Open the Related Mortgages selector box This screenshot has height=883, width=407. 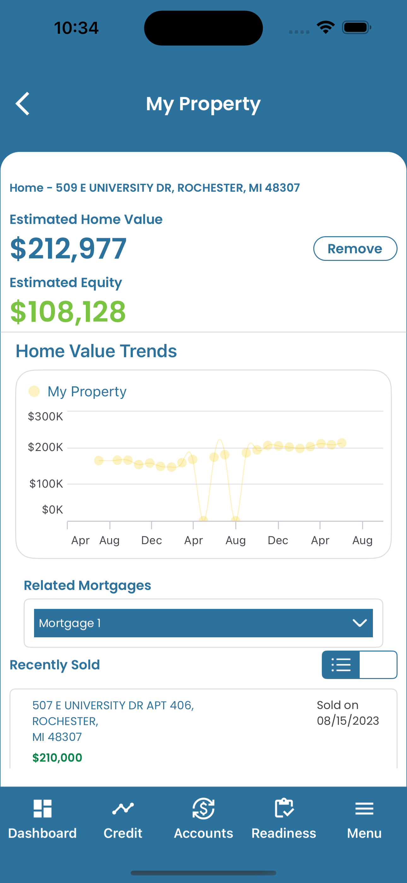(x=203, y=623)
